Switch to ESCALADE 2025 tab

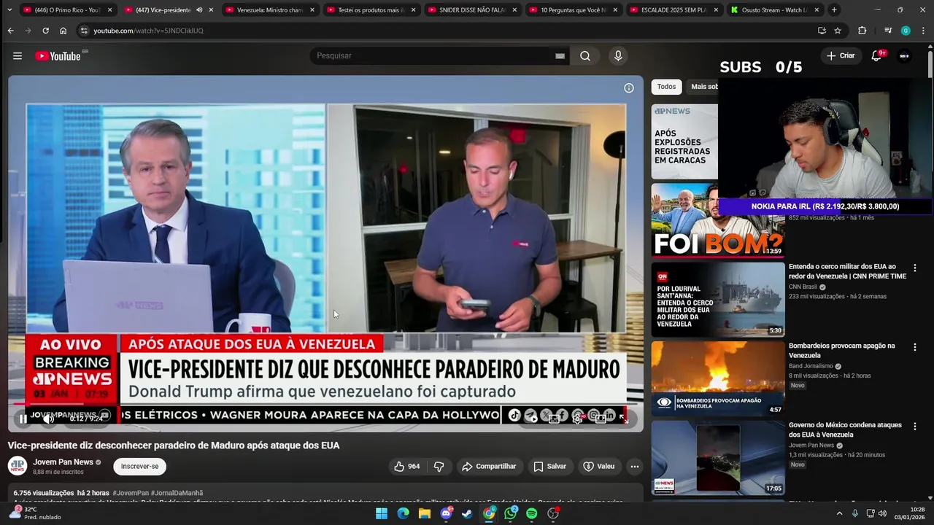(674, 10)
